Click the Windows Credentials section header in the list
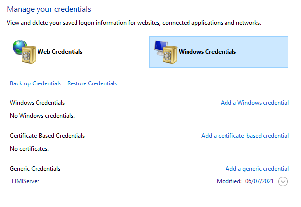 pyautogui.click(x=37, y=103)
